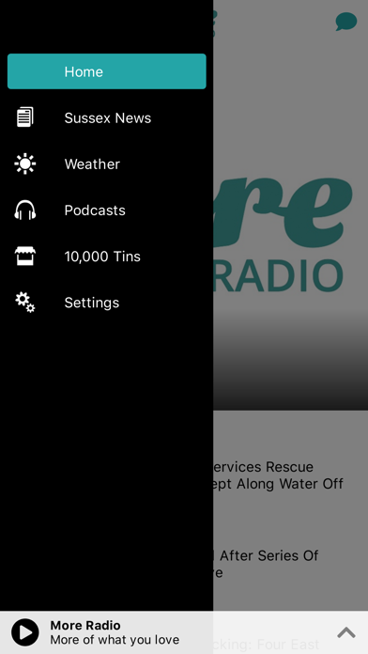368x654 pixels.
Task: Open the 'Services Rescue' news headline
Action: point(279,475)
